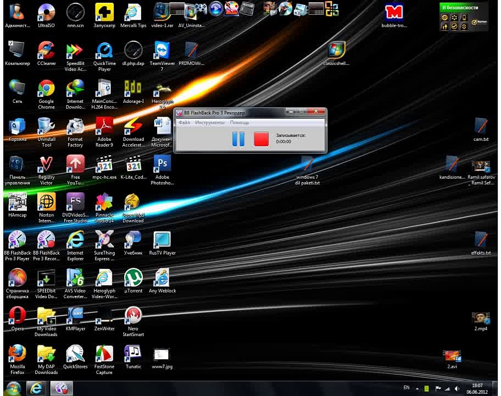This screenshot has height=396, width=501.
Task: Select the Корзина recycle bin
Action: click(x=17, y=130)
